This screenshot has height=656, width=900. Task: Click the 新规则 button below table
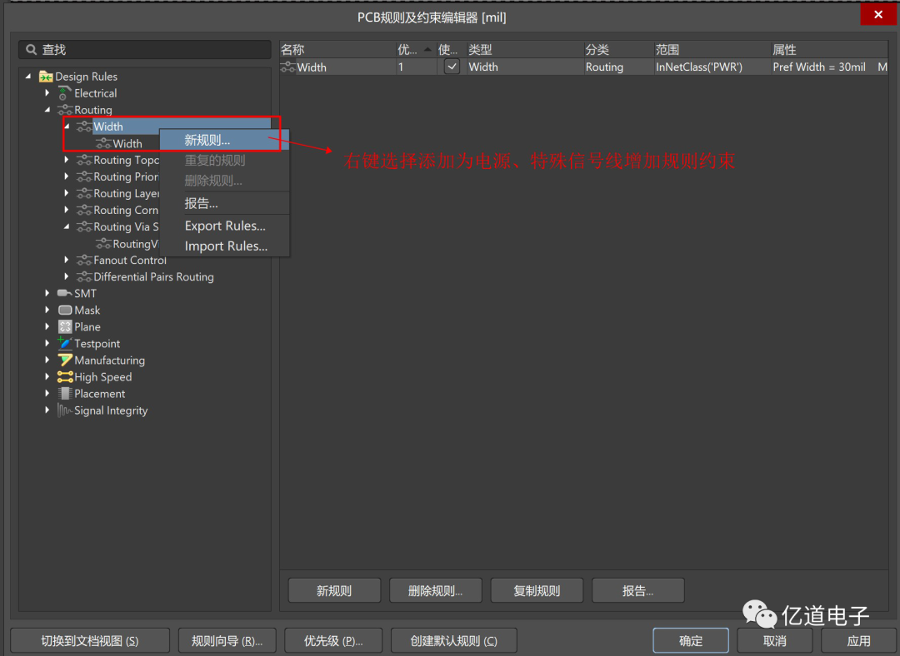[334, 590]
